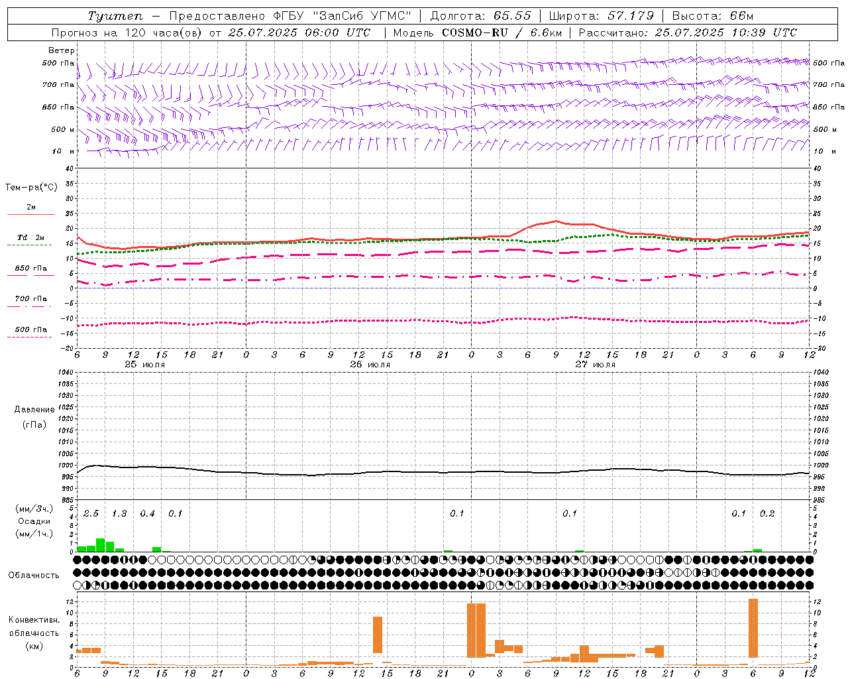The height and width of the screenshot is (679, 848).
Task: Click the 'Давление' pressure panel label
Action: click(x=34, y=409)
